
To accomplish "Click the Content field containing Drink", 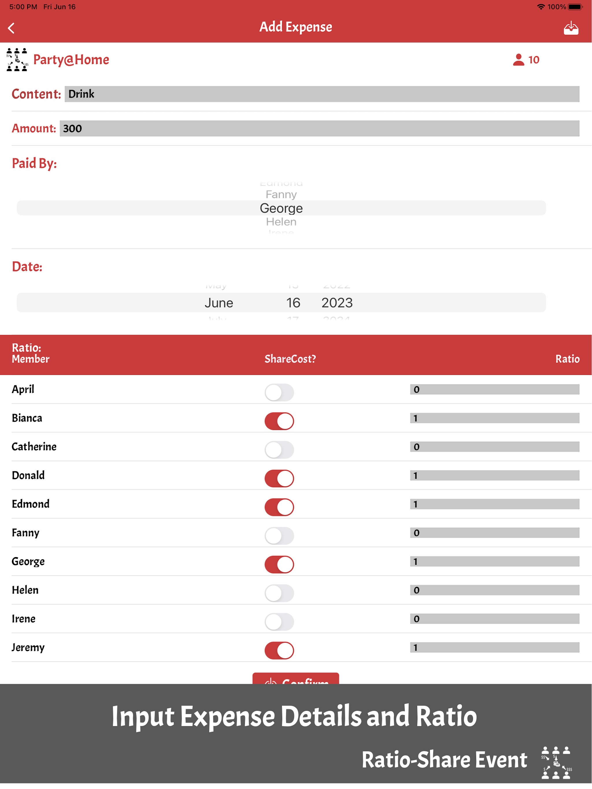I will [x=321, y=94].
